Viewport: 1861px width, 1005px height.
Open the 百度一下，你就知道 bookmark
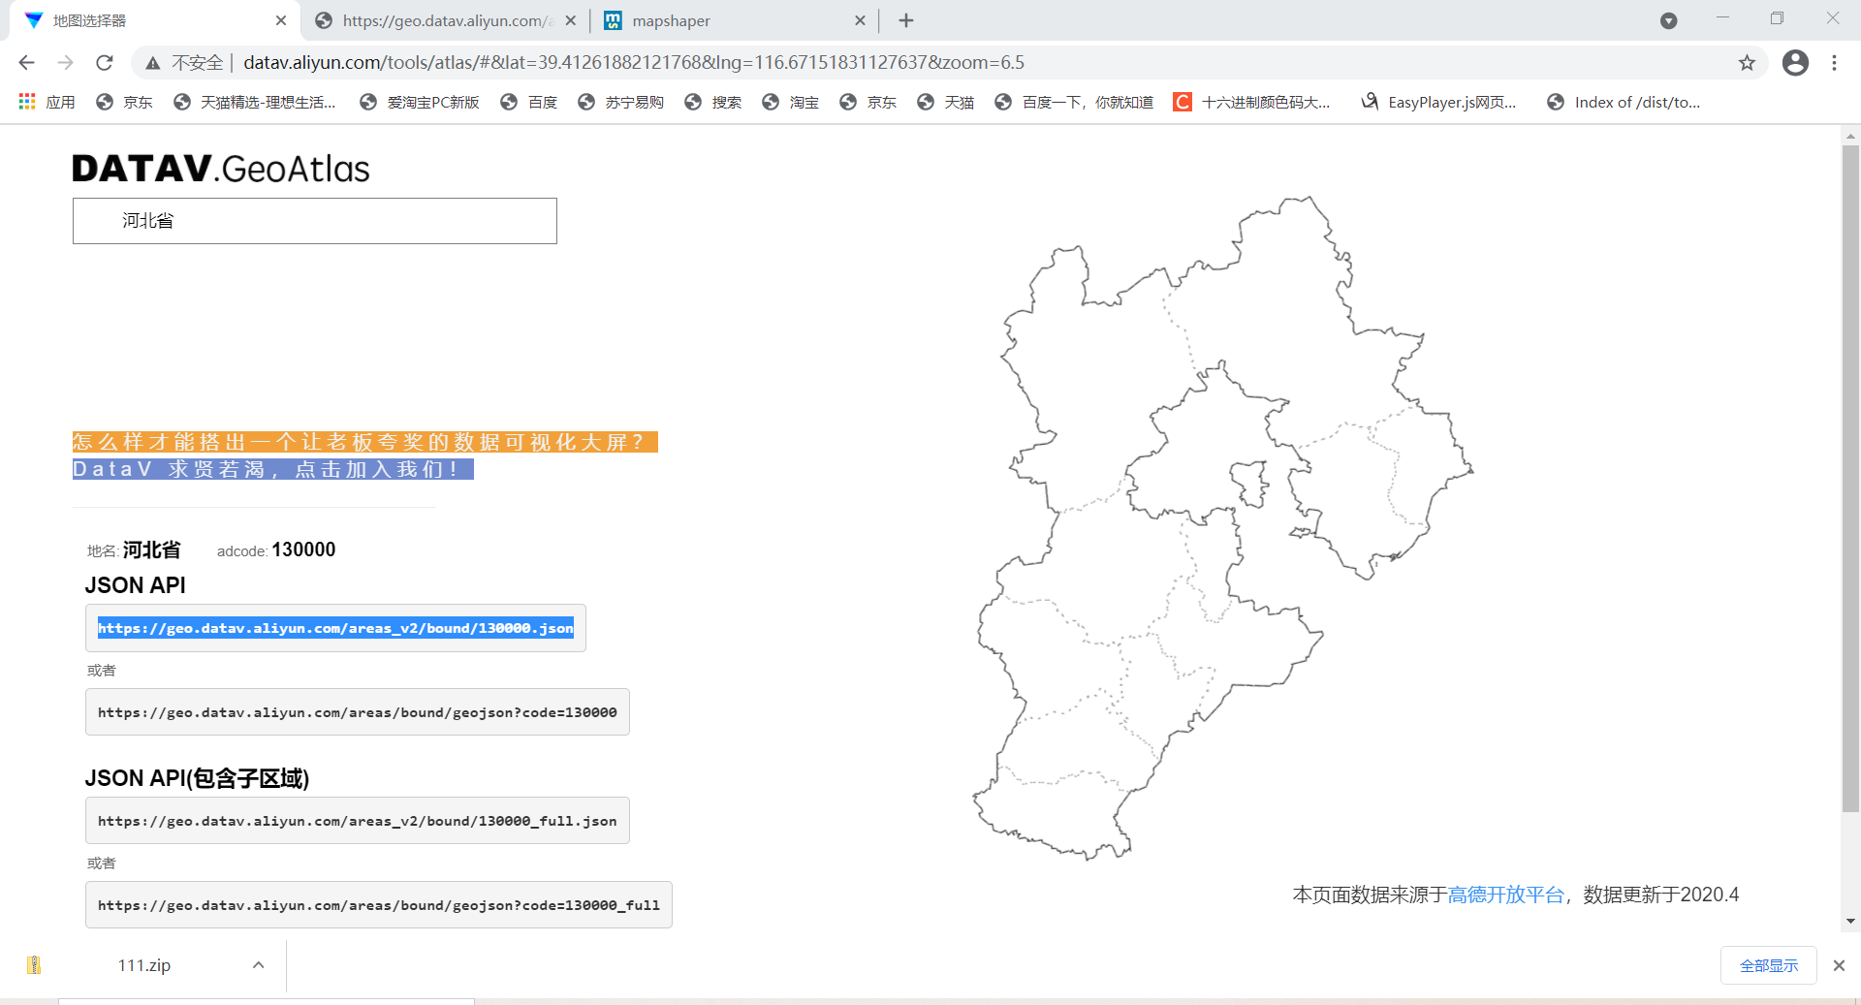click(x=1074, y=102)
